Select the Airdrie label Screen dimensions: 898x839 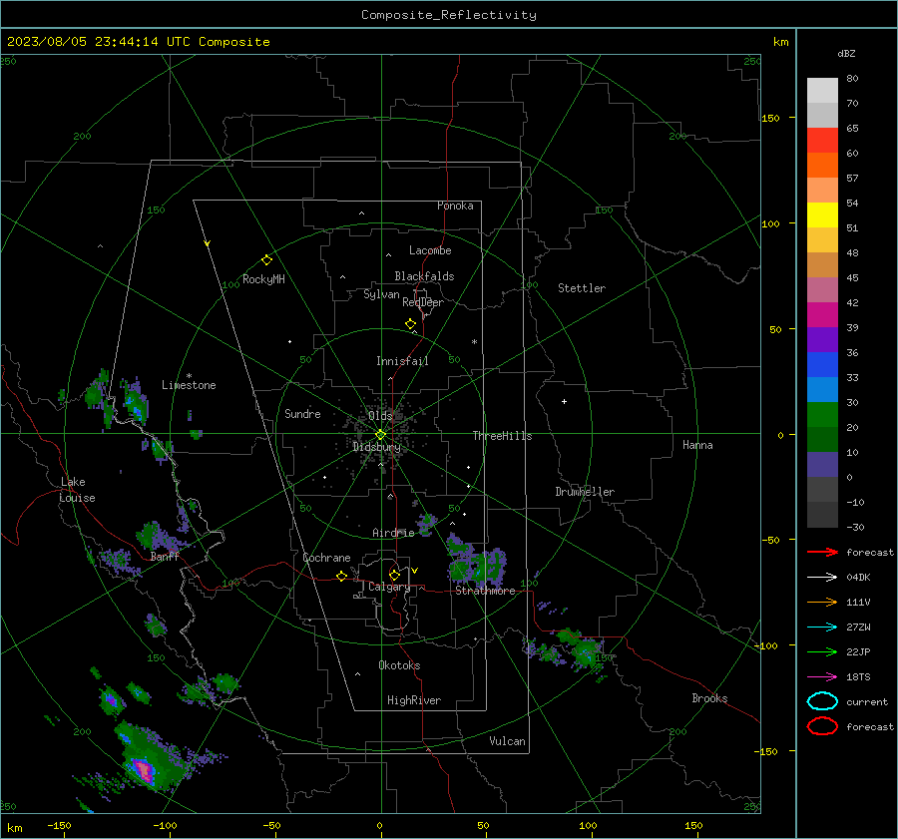pyautogui.click(x=393, y=533)
